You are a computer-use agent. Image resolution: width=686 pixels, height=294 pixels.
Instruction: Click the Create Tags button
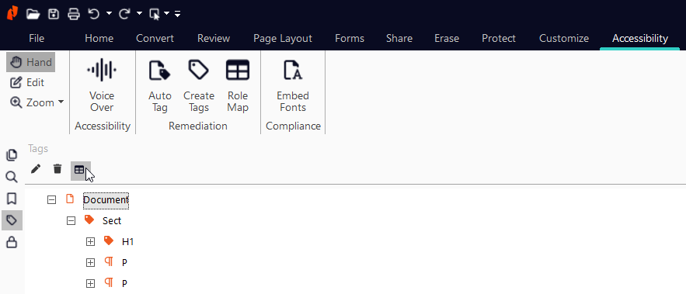199,85
